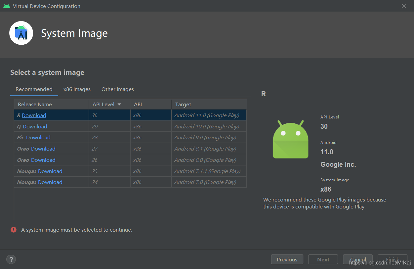Image resolution: width=414 pixels, height=269 pixels.
Task: Click the error message about selecting image
Action: pyautogui.click(x=77, y=230)
